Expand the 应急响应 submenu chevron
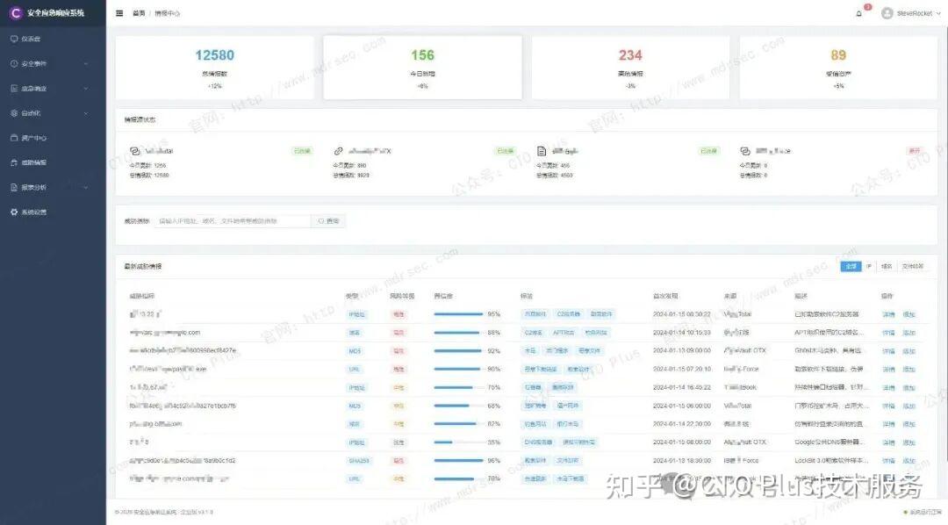948x525 pixels. tap(86, 89)
